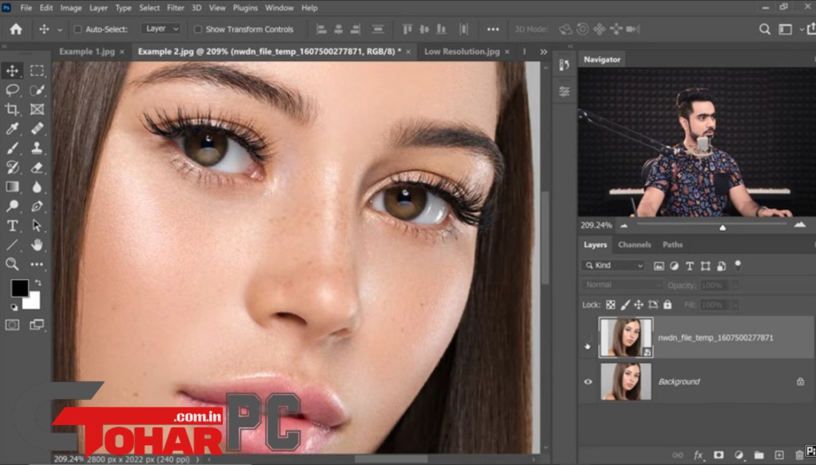Select the Hand tool
This screenshot has width=816, height=465.
[37, 245]
